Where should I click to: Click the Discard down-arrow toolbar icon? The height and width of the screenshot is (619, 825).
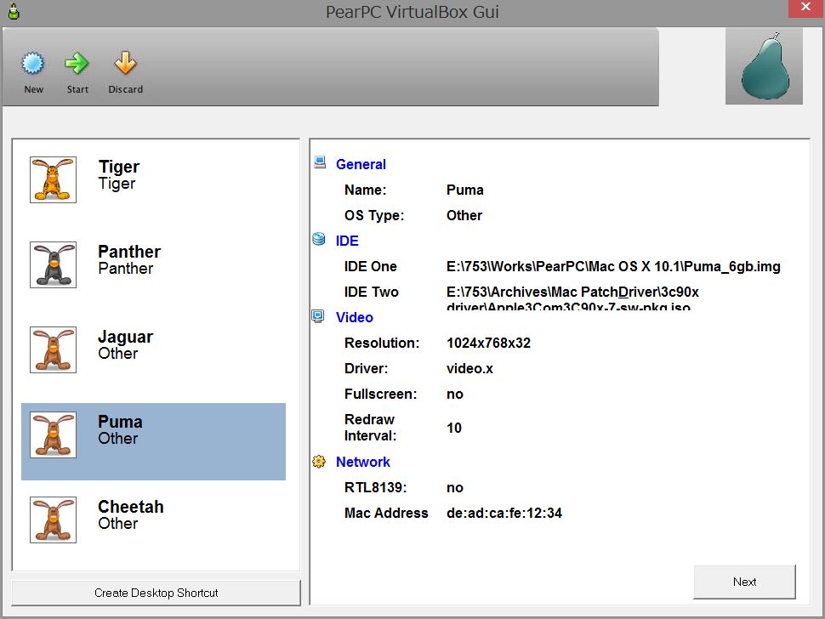pos(125,64)
